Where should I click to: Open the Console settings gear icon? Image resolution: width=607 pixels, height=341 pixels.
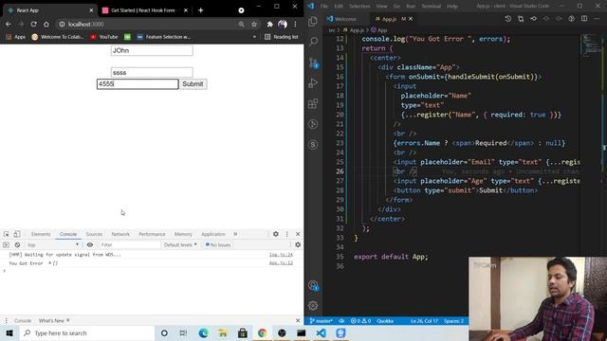(298, 244)
